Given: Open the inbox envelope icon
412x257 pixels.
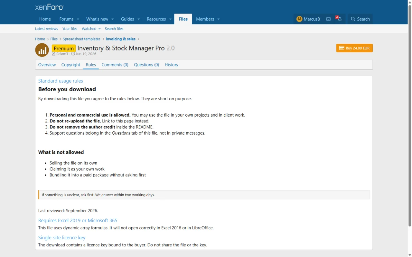Looking at the screenshot, I should [x=328, y=19].
